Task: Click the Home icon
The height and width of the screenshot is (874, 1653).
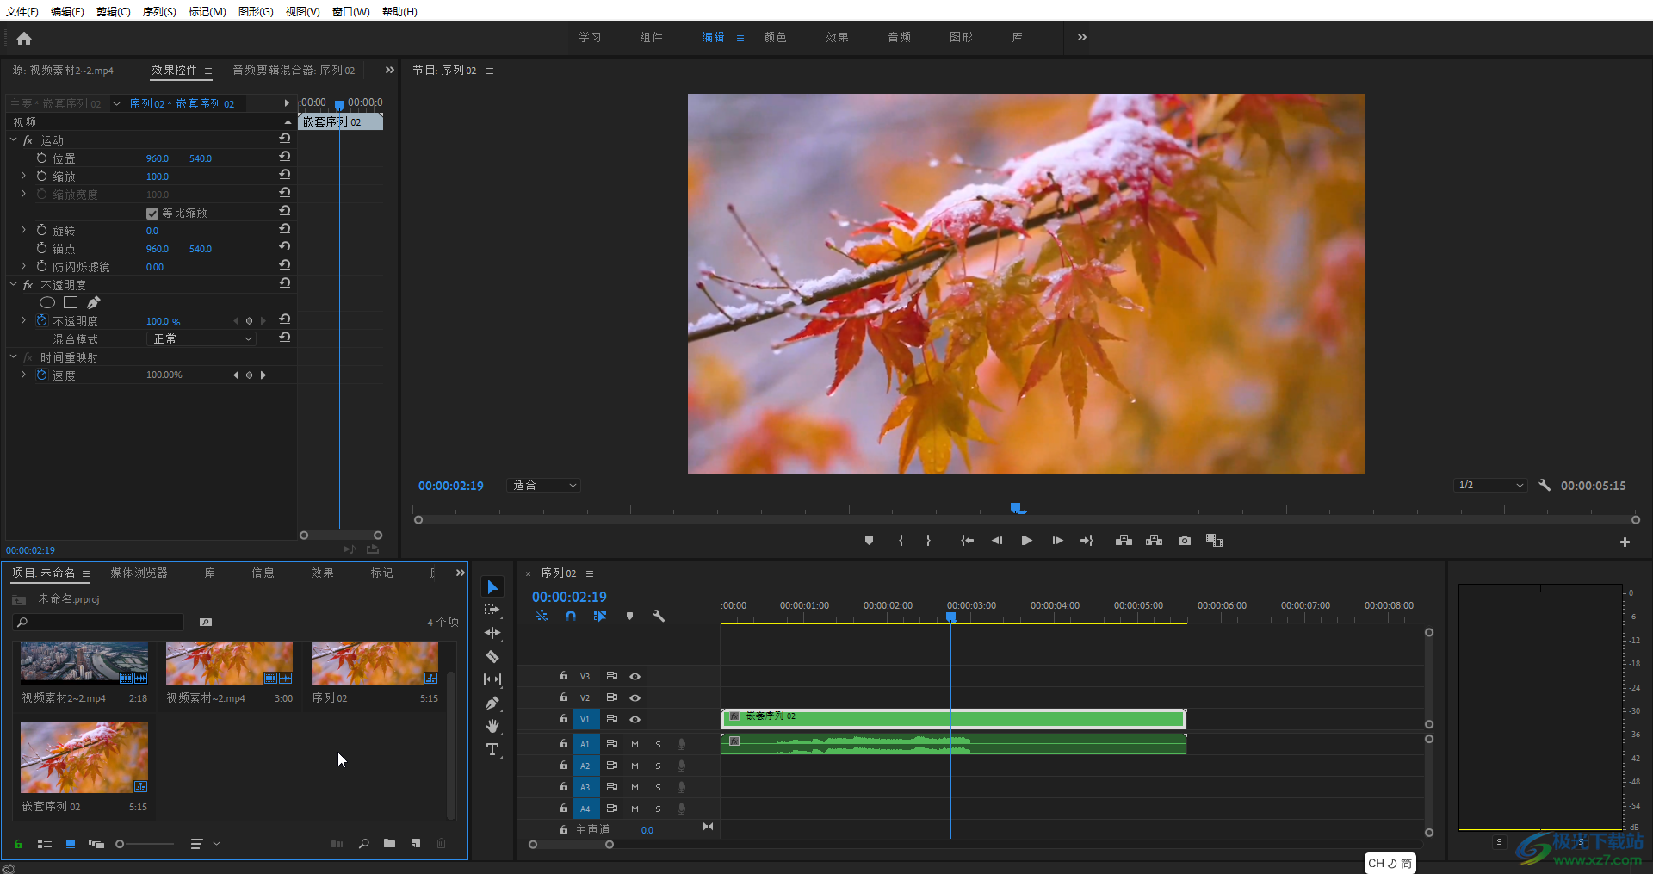Action: [x=24, y=38]
